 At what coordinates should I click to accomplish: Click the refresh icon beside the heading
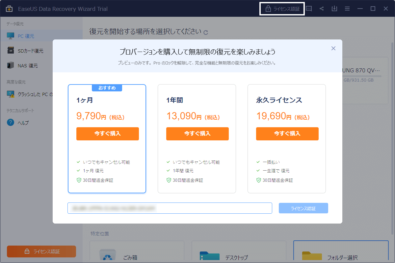pyautogui.click(x=206, y=32)
